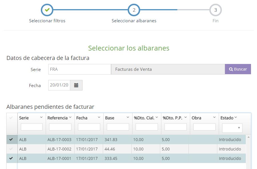The image size is (257, 169).
Task: Click the Serie column filter box
Action: pos(32,127)
